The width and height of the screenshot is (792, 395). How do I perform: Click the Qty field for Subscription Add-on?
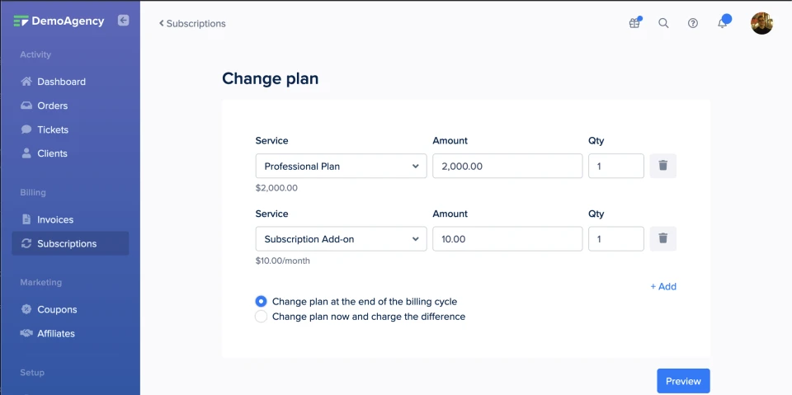(x=616, y=238)
